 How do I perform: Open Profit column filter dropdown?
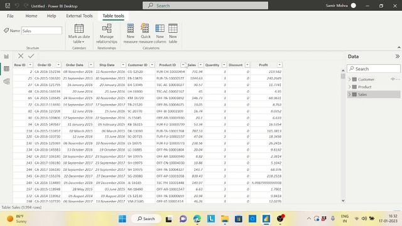(x=280, y=65)
